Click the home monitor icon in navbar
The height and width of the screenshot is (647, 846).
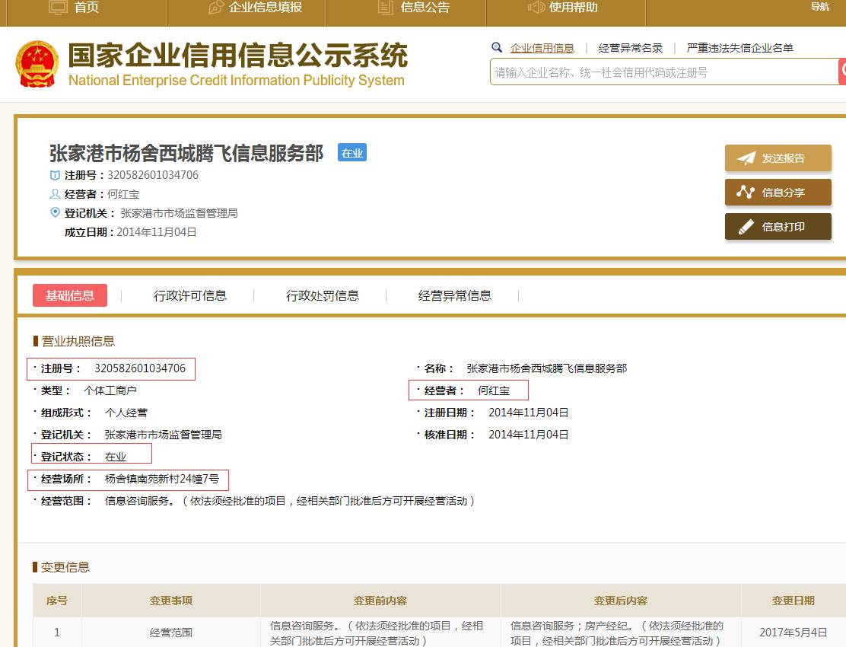[x=58, y=8]
